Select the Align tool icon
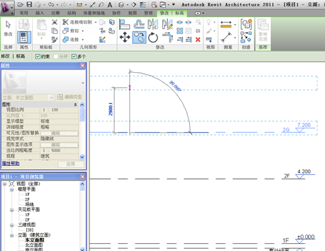The width and height of the screenshot is (325, 251). (x=125, y=24)
